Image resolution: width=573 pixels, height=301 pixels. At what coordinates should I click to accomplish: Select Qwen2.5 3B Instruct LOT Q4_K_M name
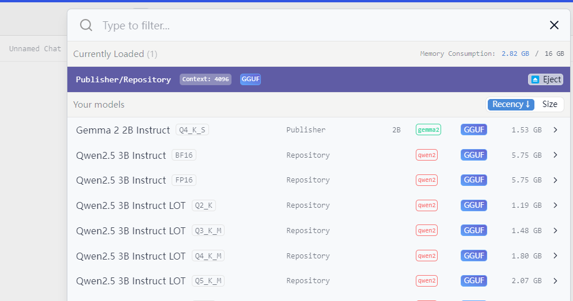pyautogui.click(x=131, y=256)
